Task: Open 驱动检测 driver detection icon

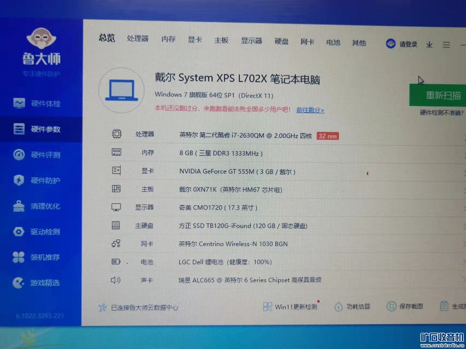Action: (x=19, y=232)
